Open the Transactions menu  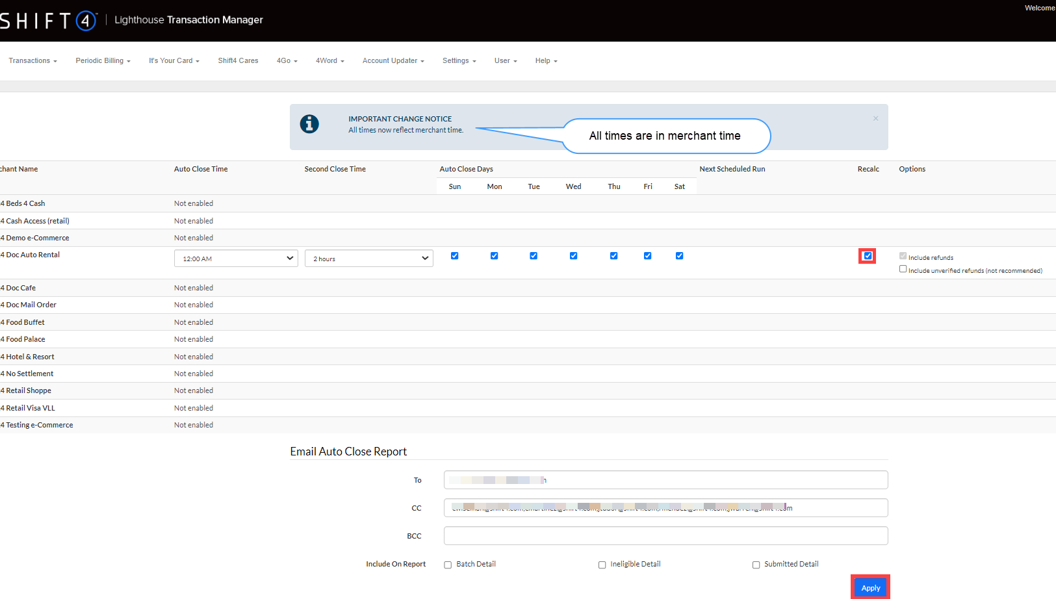point(32,61)
